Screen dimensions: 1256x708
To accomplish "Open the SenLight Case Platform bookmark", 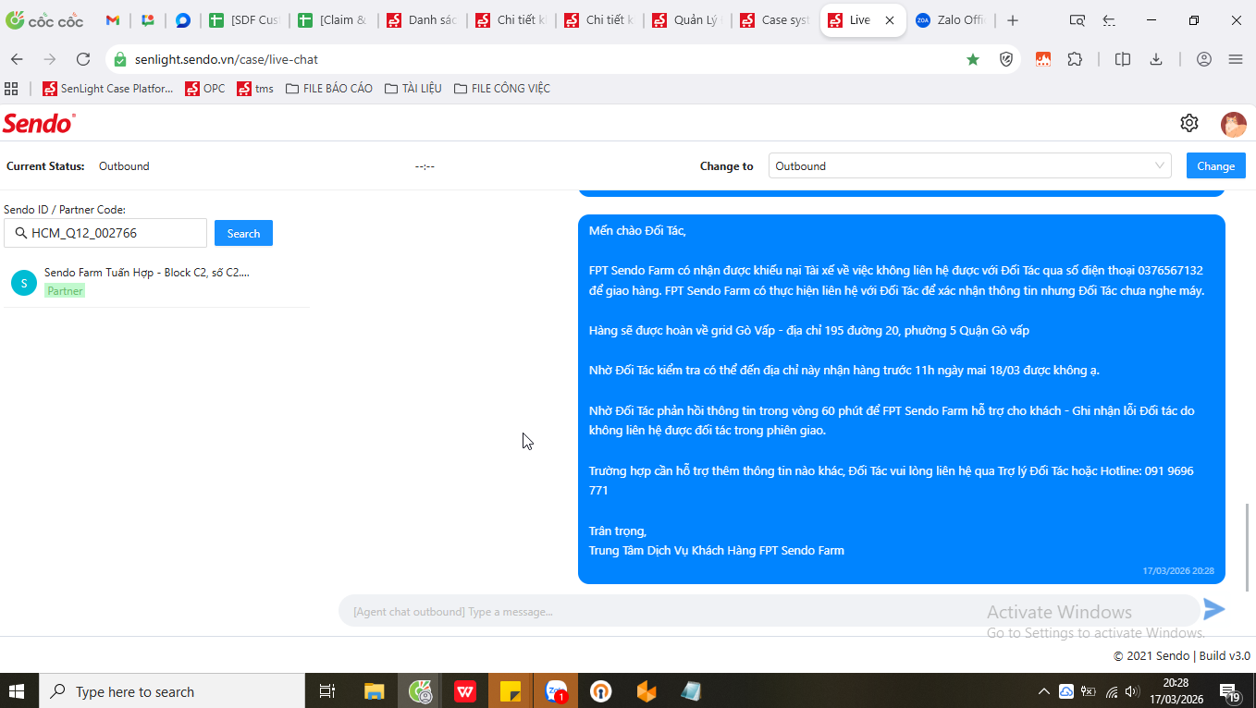I will click(108, 89).
